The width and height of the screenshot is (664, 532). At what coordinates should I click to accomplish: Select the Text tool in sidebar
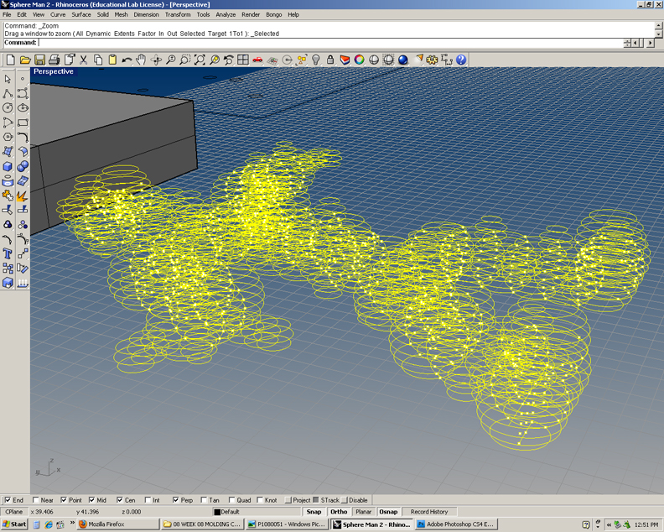coord(8,253)
